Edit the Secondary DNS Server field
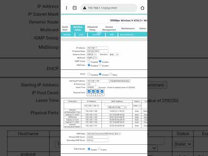The height and width of the screenshot is (156, 208). 97,140
